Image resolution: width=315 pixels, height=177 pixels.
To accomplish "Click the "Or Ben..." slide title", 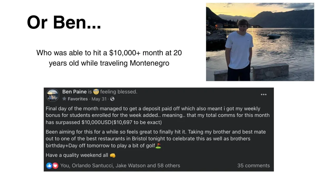I will [64, 22].
